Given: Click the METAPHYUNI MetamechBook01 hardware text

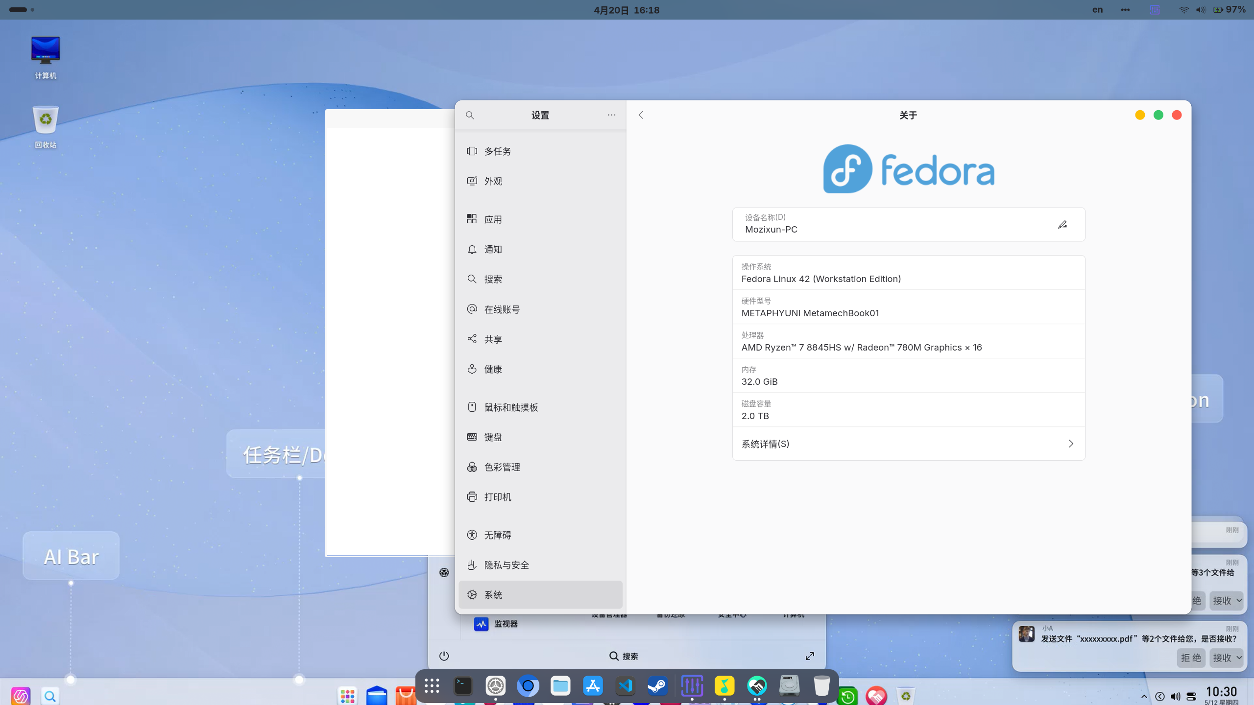Looking at the screenshot, I should pyautogui.click(x=810, y=313).
